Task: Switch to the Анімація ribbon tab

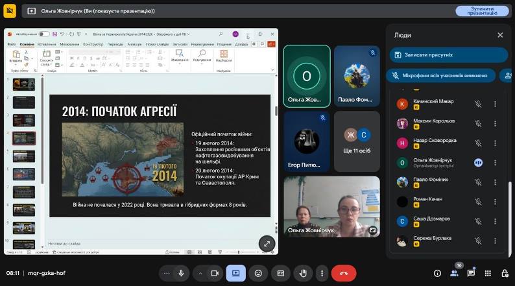Action: click(134, 44)
